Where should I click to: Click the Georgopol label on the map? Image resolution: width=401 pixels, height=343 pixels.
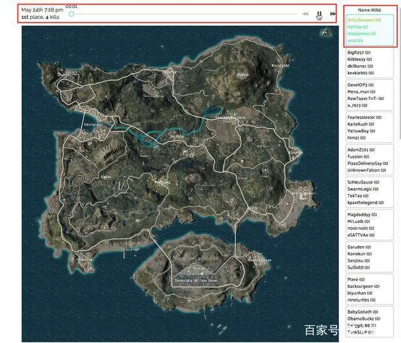coord(93,125)
